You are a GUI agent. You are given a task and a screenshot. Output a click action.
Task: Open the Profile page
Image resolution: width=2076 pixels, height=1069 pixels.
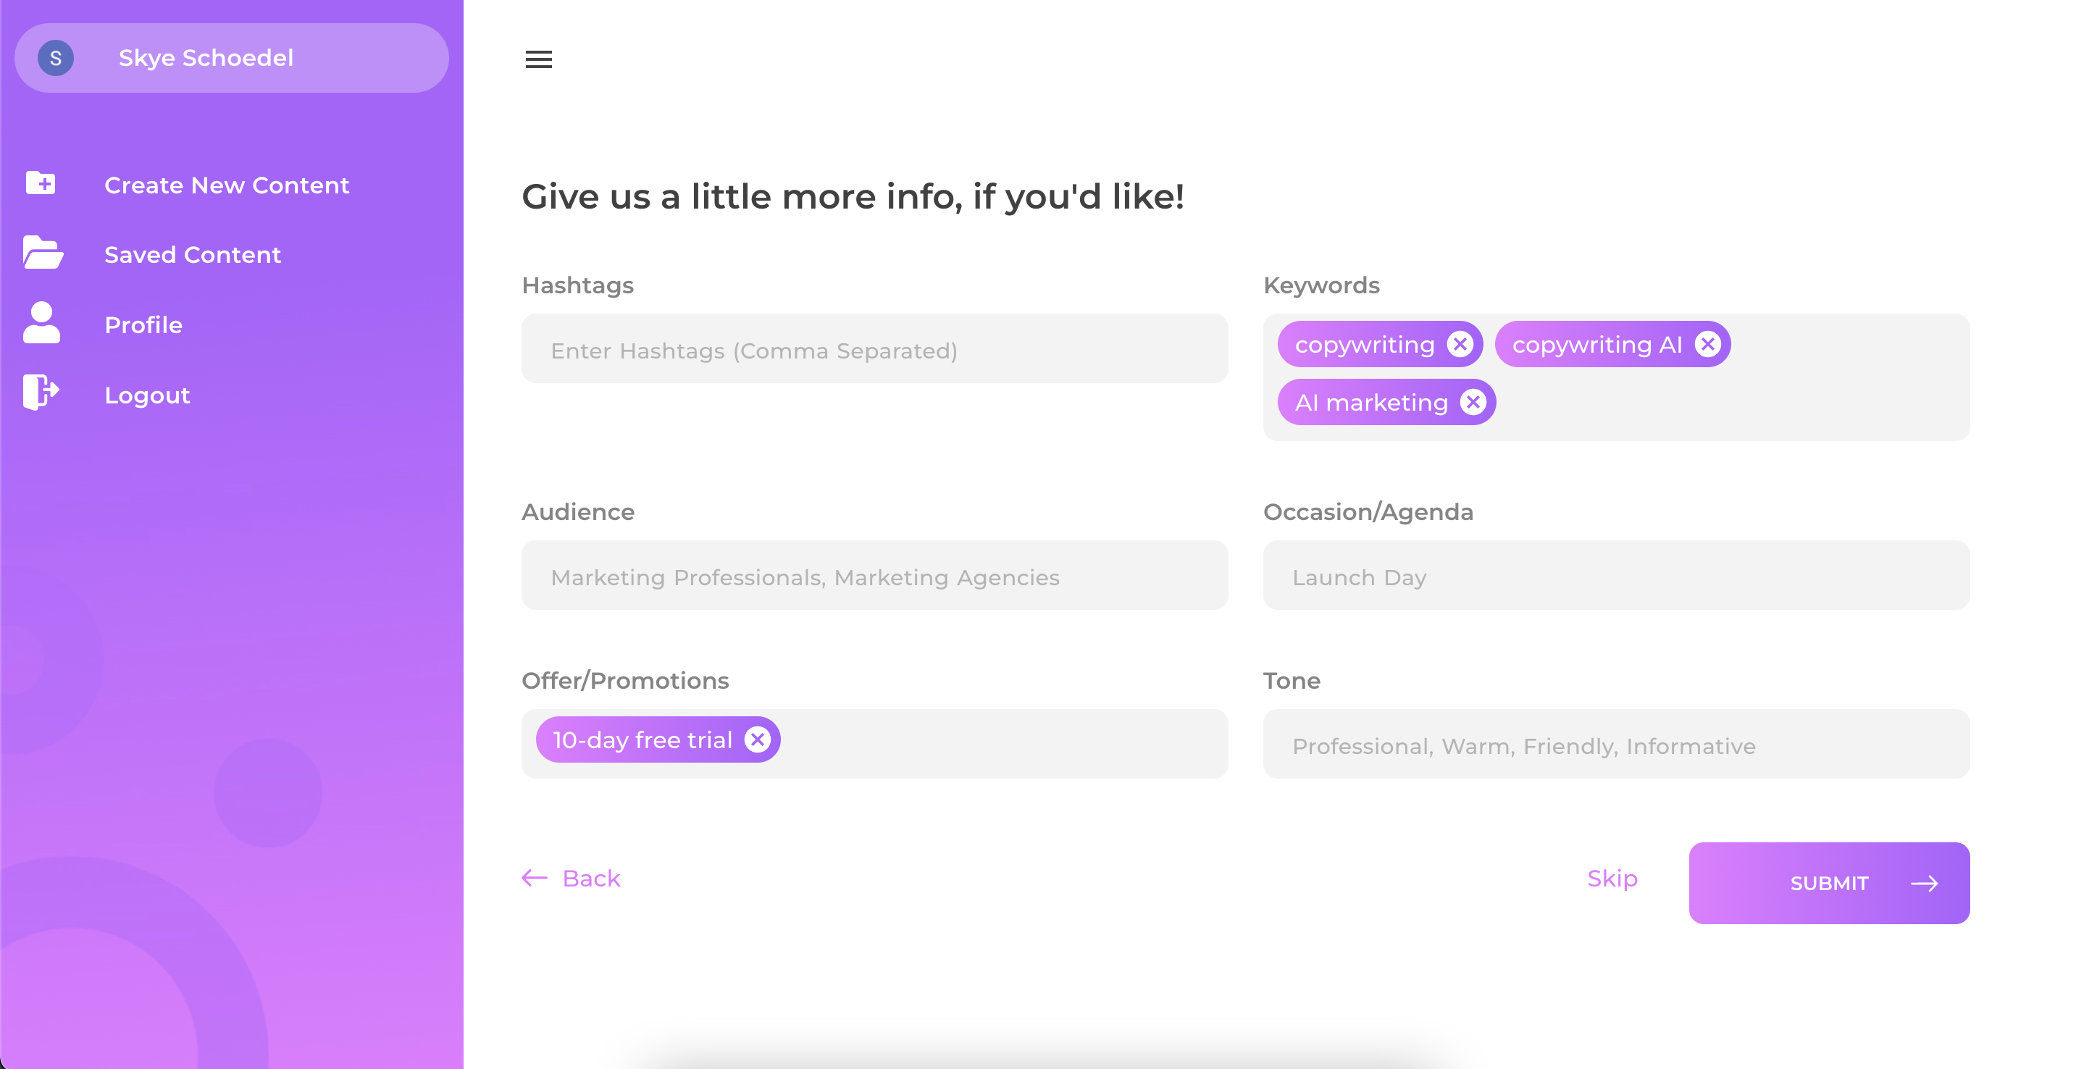(143, 324)
